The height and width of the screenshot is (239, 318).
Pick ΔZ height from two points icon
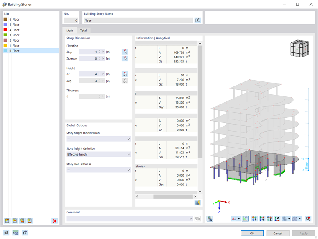point(125,74)
